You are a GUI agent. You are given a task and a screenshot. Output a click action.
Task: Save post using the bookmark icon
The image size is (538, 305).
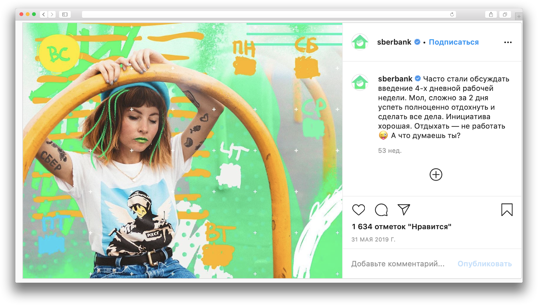tap(507, 210)
